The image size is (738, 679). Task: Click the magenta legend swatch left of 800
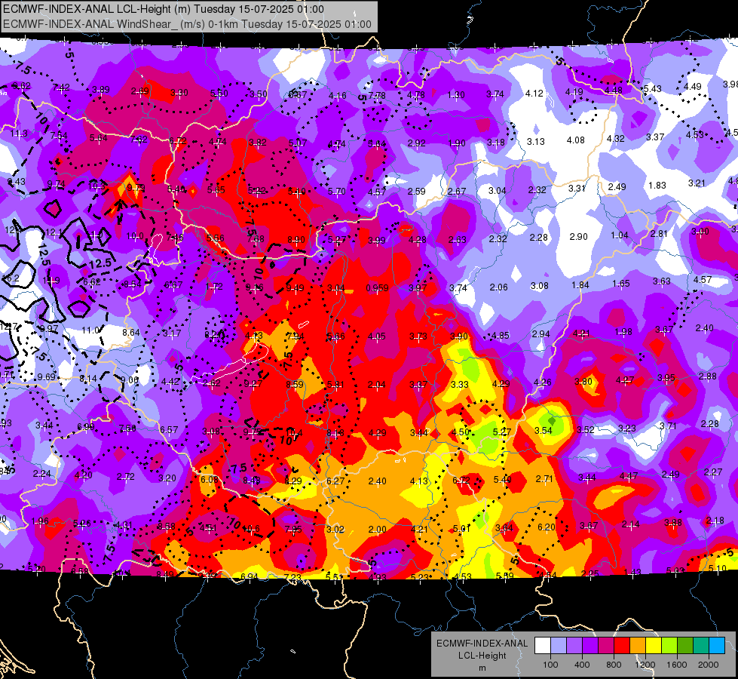[x=606, y=646]
